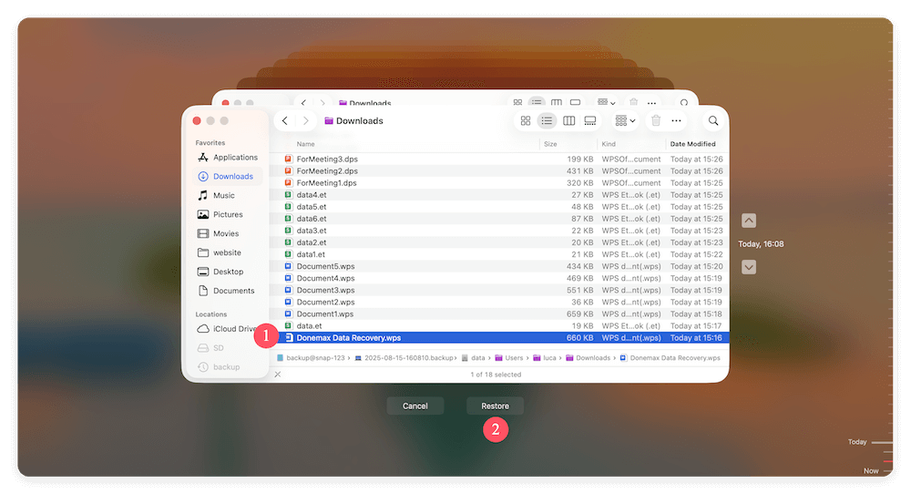
Task: Click the 27 KB size of data4.et
Action: 582,195
